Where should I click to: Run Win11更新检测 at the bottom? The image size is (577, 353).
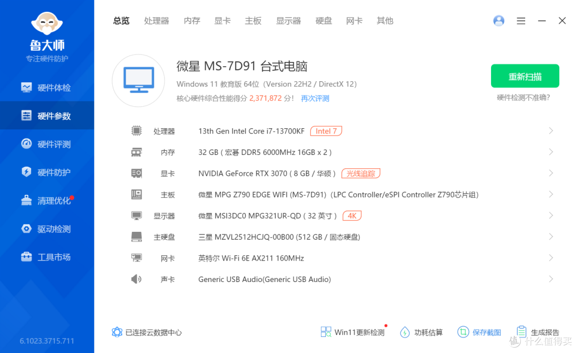[354, 332]
